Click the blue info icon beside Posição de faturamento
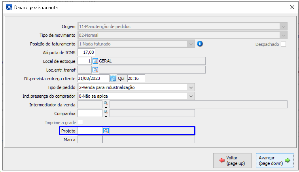Viewport: 299px width, 172px height. coord(200,43)
